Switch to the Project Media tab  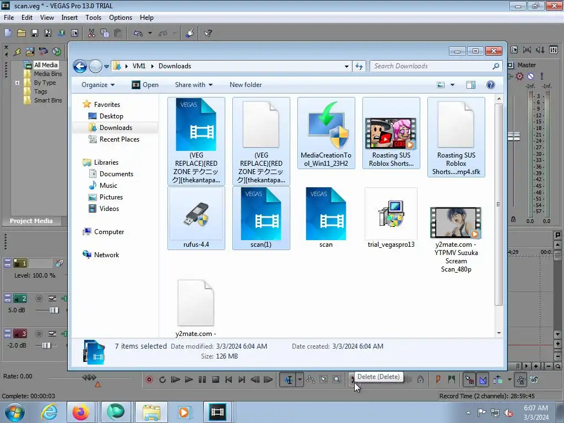pyautogui.click(x=31, y=221)
